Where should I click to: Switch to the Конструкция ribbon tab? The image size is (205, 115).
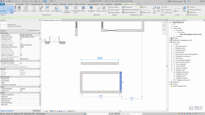[20, 4]
